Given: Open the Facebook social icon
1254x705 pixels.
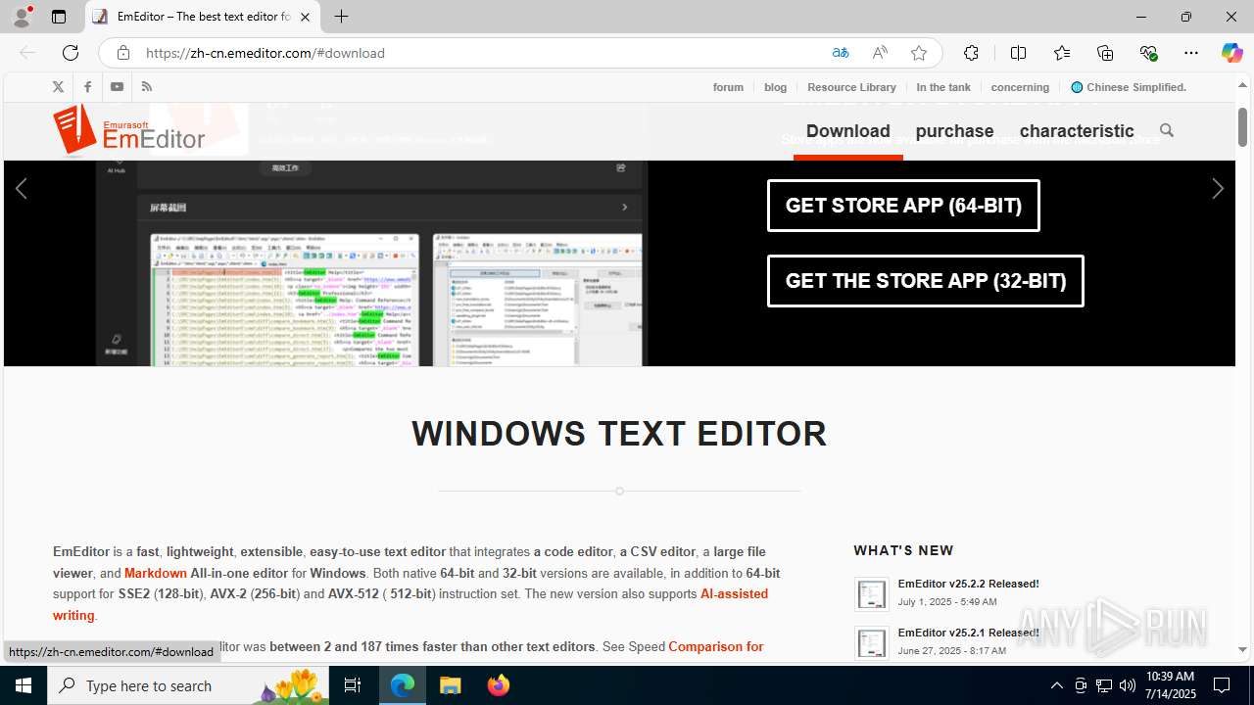Looking at the screenshot, I should 87,87.
